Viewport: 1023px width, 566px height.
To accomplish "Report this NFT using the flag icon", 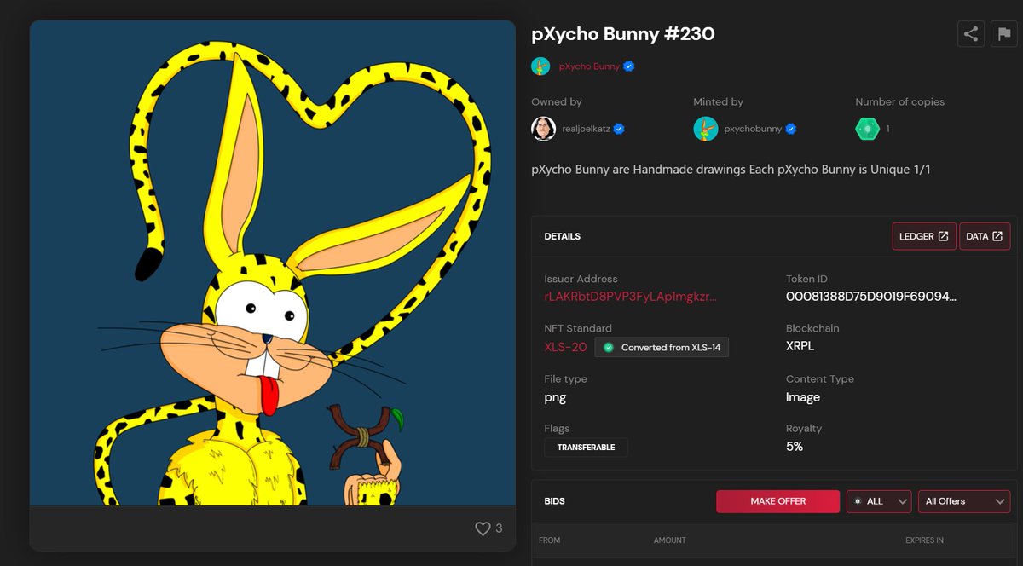I will pyautogui.click(x=1003, y=34).
